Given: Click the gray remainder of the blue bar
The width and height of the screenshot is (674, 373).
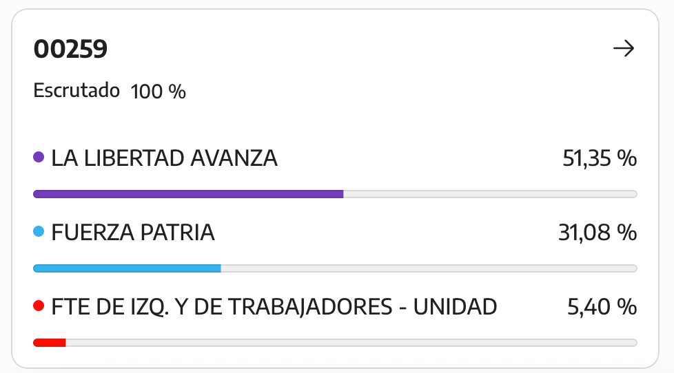Looking at the screenshot, I should (x=429, y=268).
